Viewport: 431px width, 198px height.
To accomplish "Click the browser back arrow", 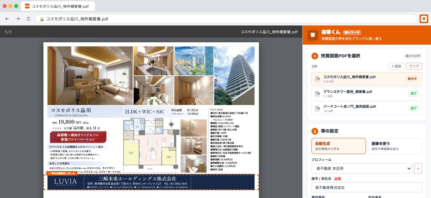I will [x=7, y=19].
